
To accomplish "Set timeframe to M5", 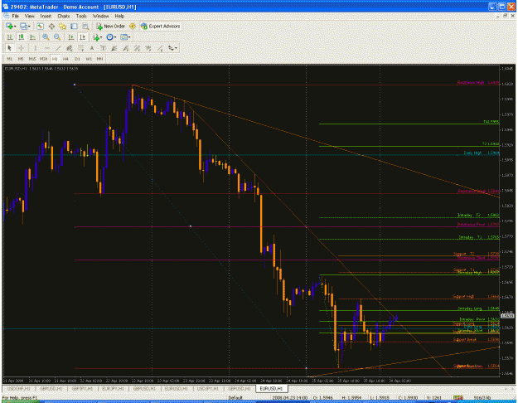I will 21,59.
